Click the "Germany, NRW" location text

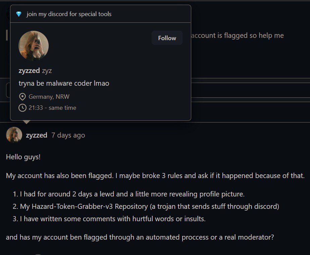point(49,97)
